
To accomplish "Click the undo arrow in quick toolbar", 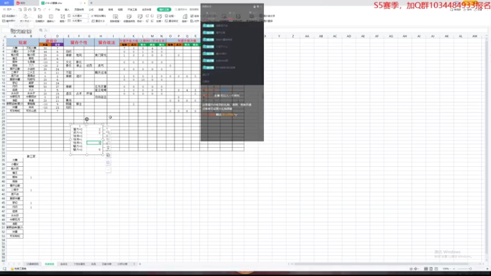I will click(39, 10).
